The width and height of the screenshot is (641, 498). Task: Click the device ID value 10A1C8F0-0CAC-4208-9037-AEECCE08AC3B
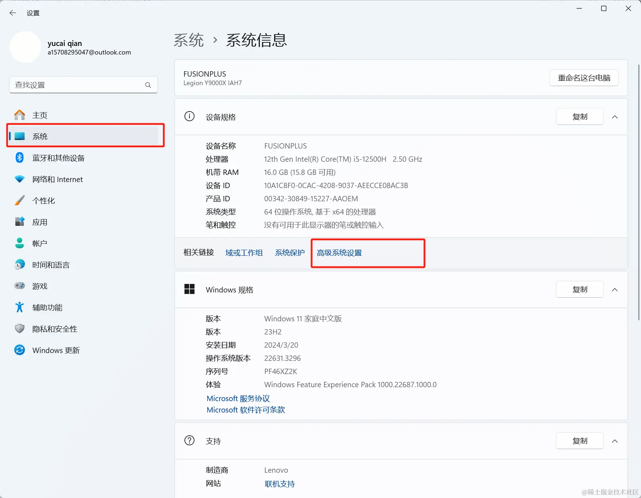[x=336, y=186]
